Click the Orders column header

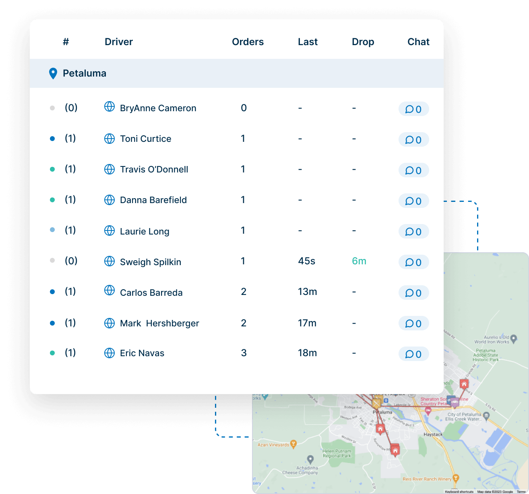(248, 42)
